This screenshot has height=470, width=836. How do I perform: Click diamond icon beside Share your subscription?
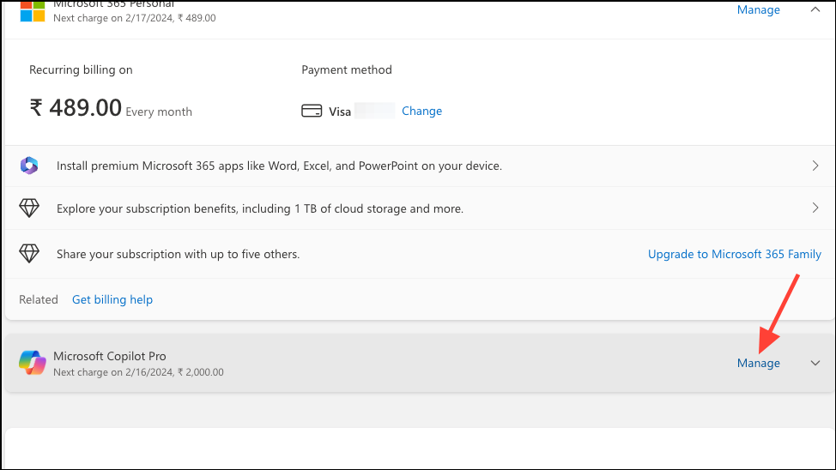click(29, 254)
